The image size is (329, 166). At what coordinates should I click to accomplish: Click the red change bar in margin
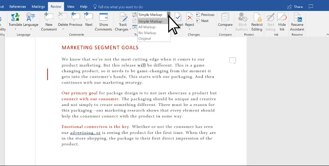[48, 74]
